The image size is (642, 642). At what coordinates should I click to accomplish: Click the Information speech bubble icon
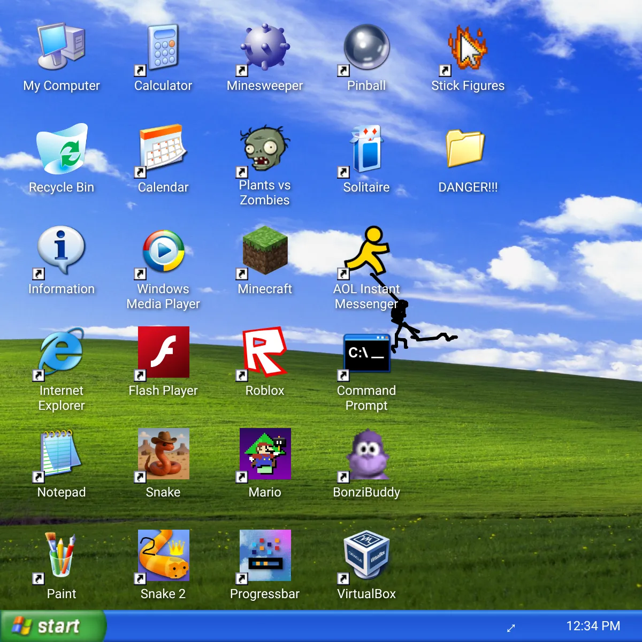pos(62,250)
